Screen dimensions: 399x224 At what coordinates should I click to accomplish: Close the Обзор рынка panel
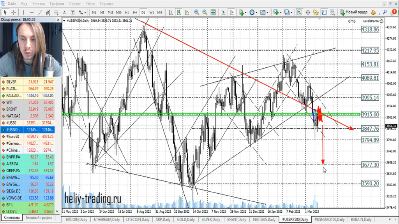[58, 19]
